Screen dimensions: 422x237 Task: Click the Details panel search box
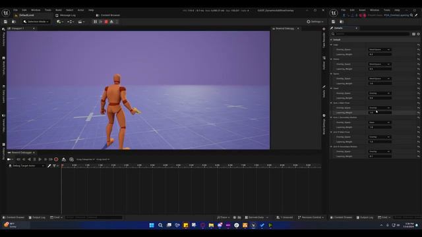[x=372, y=34]
